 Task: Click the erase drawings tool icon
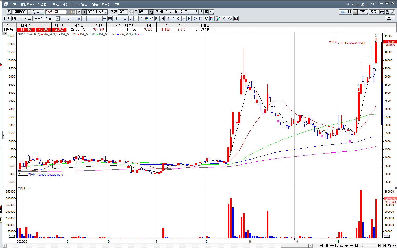152,18
